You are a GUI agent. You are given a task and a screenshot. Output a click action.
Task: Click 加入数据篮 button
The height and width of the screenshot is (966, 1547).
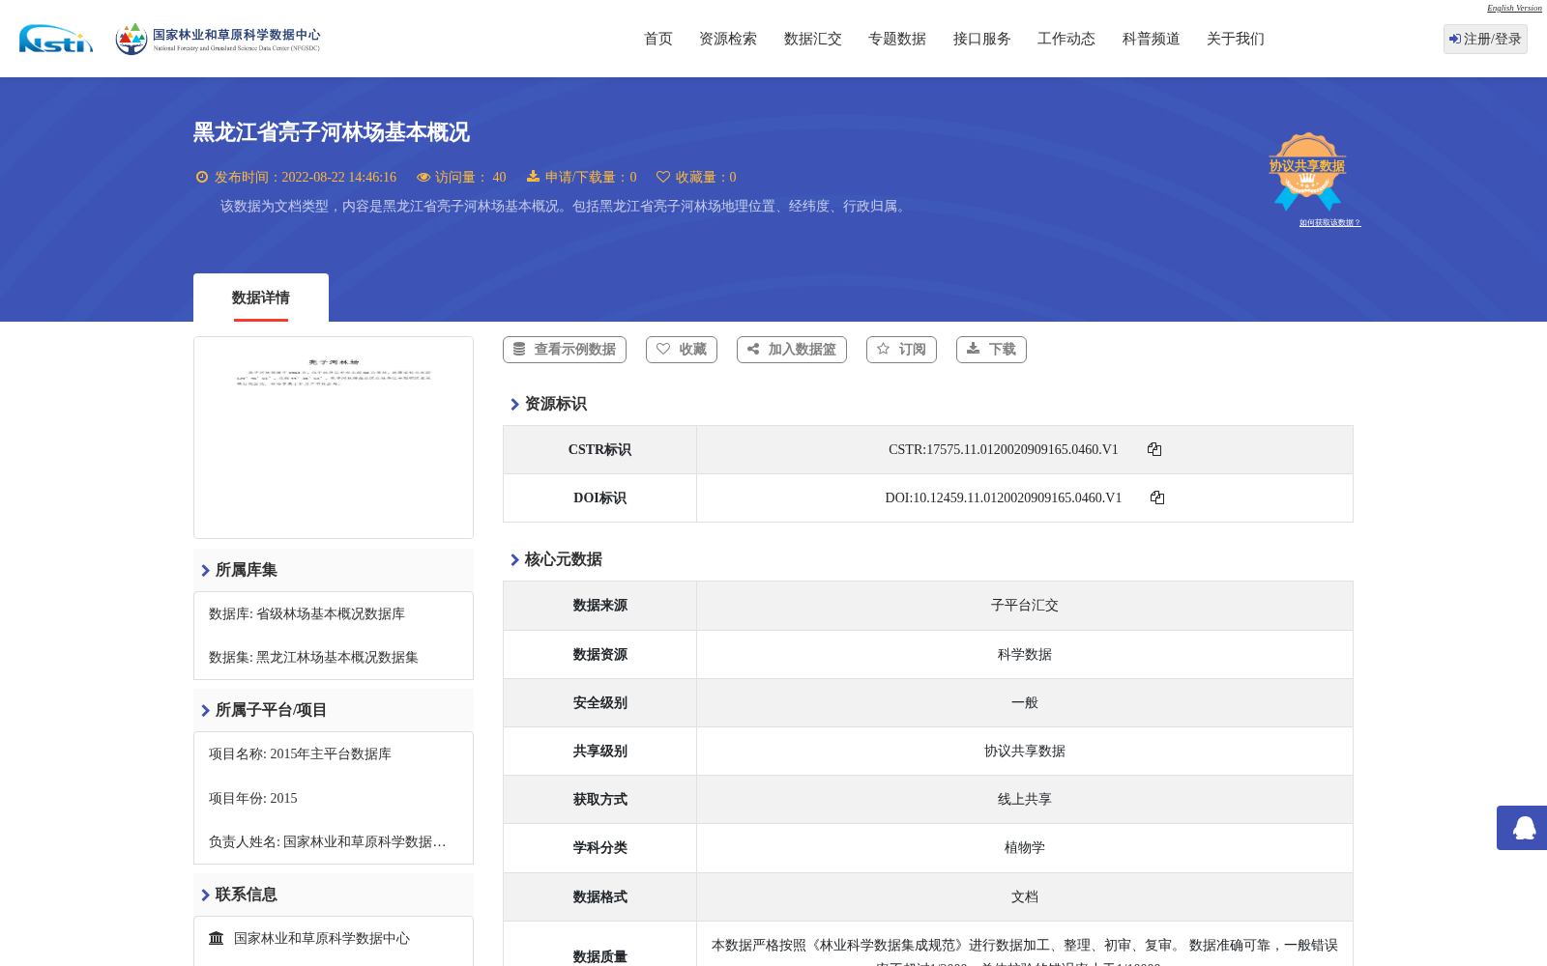click(x=792, y=350)
